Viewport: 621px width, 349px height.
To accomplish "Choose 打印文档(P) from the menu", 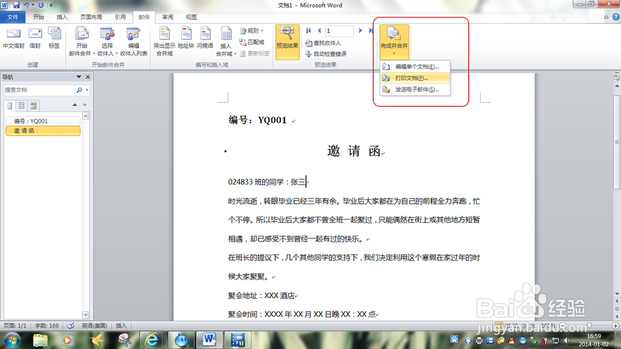I will click(415, 78).
